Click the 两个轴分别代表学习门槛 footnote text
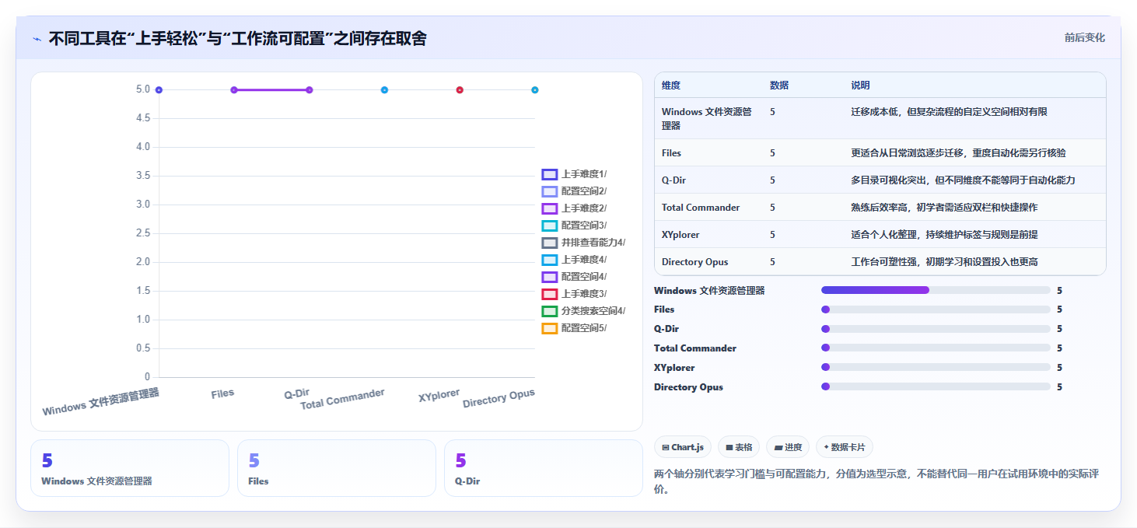The height and width of the screenshot is (528, 1137). tap(876, 481)
